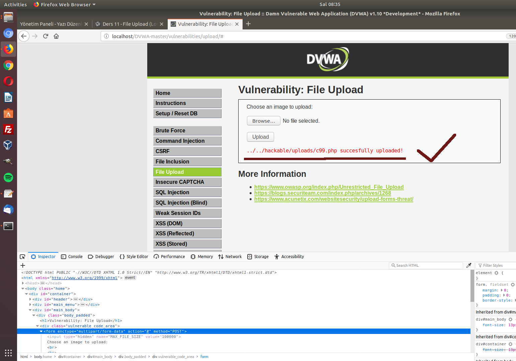Switch to the Console devtools tab

(72, 257)
